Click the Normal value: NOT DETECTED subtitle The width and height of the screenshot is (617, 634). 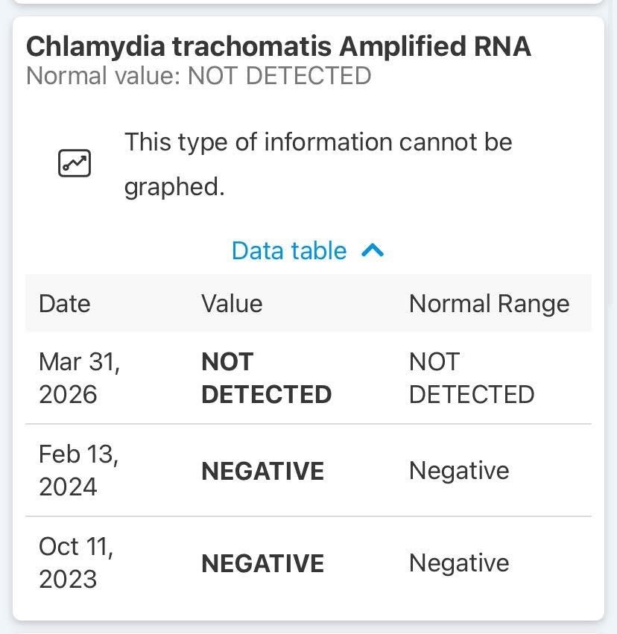coord(198,76)
